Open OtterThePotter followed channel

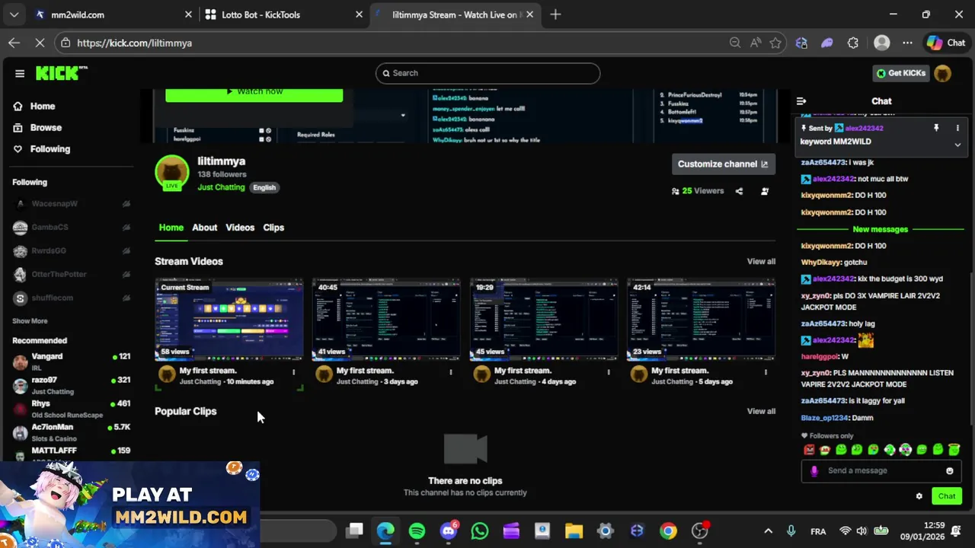click(x=72, y=275)
